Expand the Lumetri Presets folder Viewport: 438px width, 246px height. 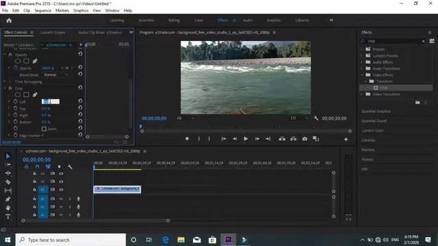(362, 55)
